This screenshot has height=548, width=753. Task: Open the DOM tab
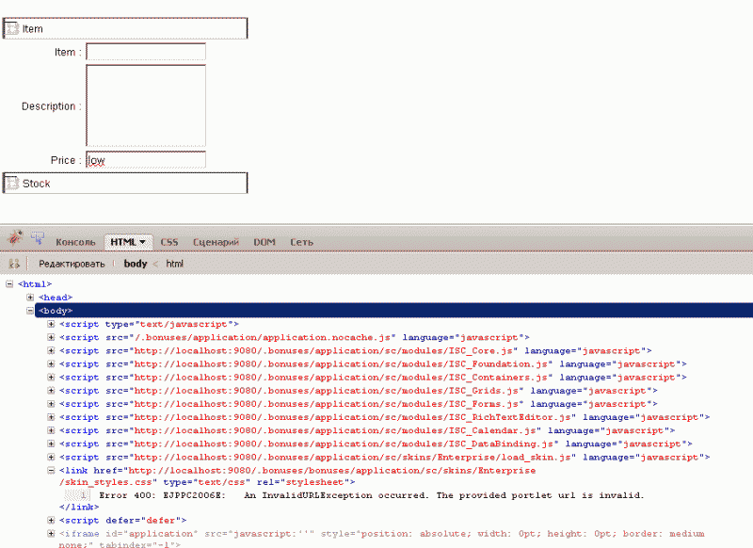pyautogui.click(x=264, y=242)
